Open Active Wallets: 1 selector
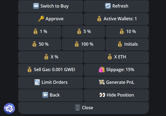The height and width of the screenshot is (116, 166). click(116, 19)
